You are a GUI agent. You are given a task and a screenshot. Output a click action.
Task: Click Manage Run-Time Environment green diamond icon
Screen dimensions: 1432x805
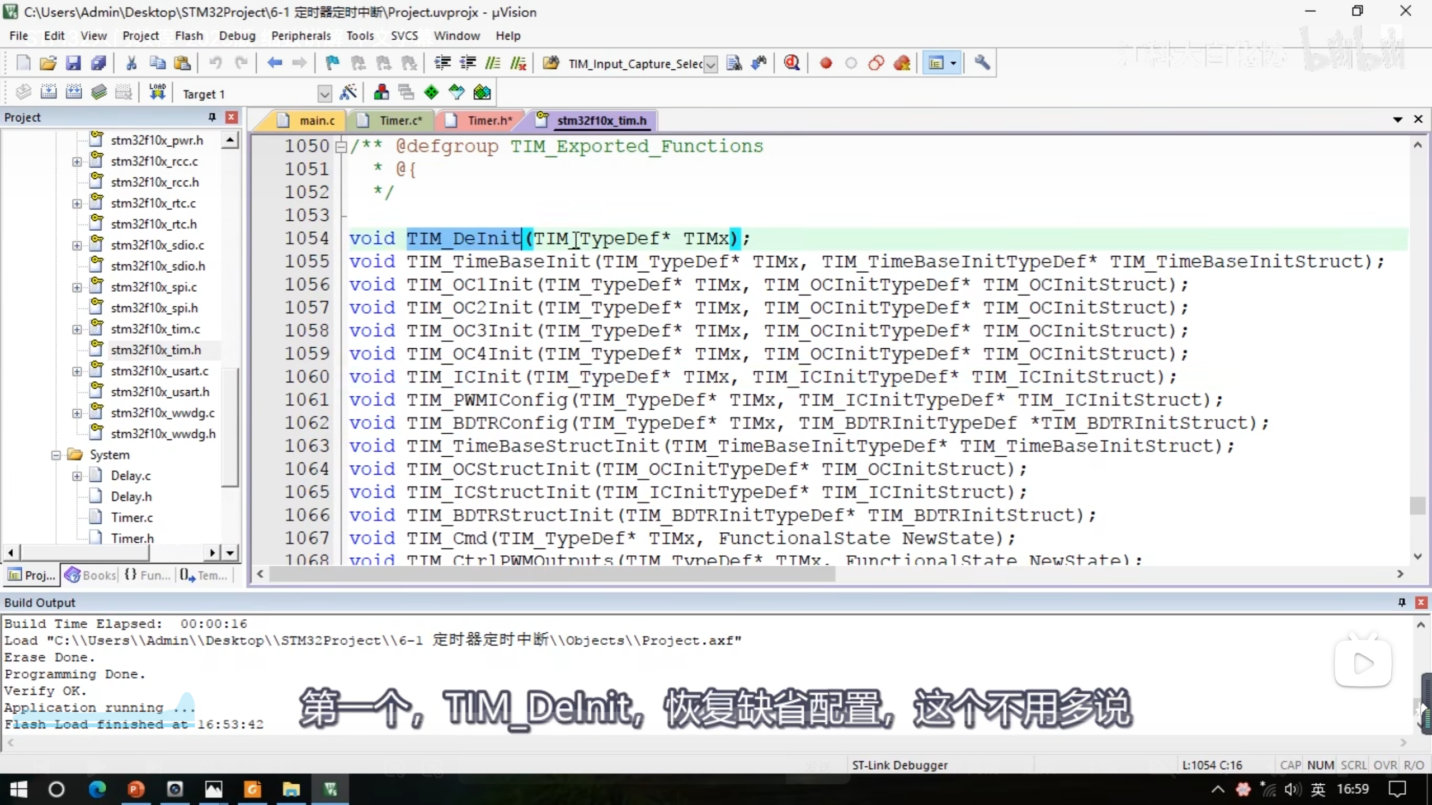(x=431, y=93)
